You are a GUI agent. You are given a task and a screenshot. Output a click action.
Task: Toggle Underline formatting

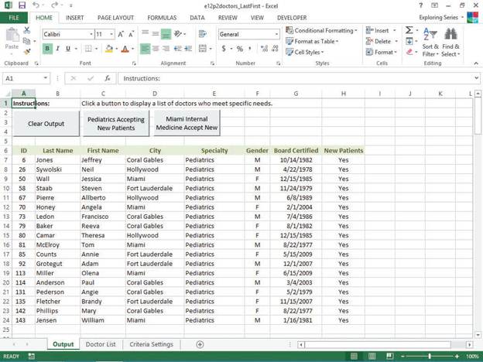click(x=68, y=49)
